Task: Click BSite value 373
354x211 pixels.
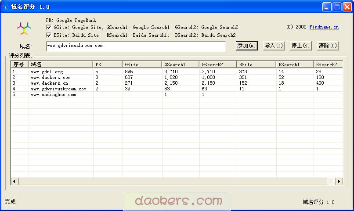Action: coord(243,72)
